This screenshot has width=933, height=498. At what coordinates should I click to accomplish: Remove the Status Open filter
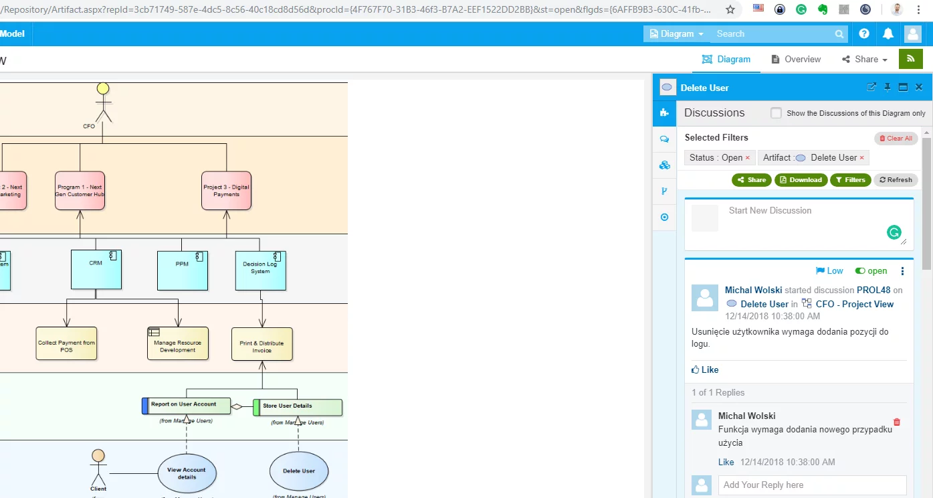coord(747,158)
